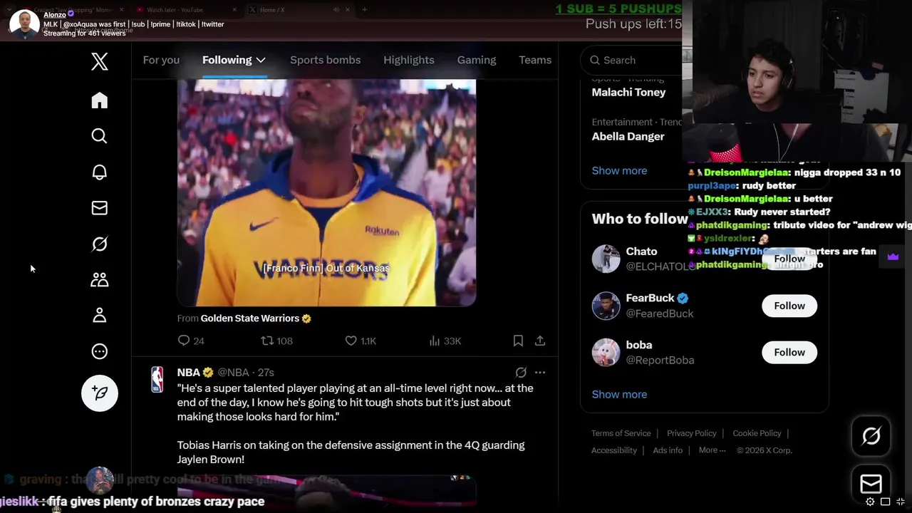912x513 pixels.
Task: Open Communities via the people icon
Action: tap(100, 279)
